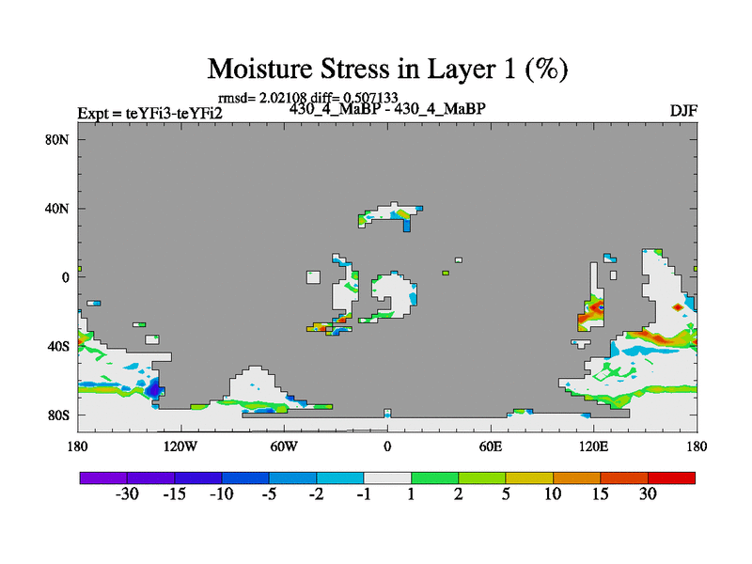Viewport: 752px width, 564px height.
Task: Choose the green swatch between 1 and 2
Action: pyautogui.click(x=434, y=478)
